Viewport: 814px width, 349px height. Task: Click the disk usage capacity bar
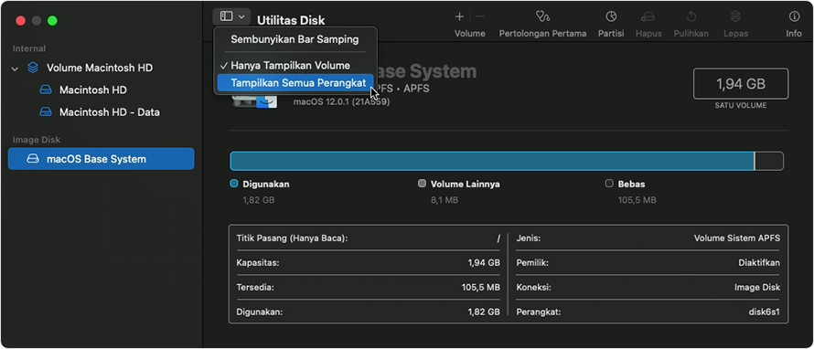(x=507, y=162)
